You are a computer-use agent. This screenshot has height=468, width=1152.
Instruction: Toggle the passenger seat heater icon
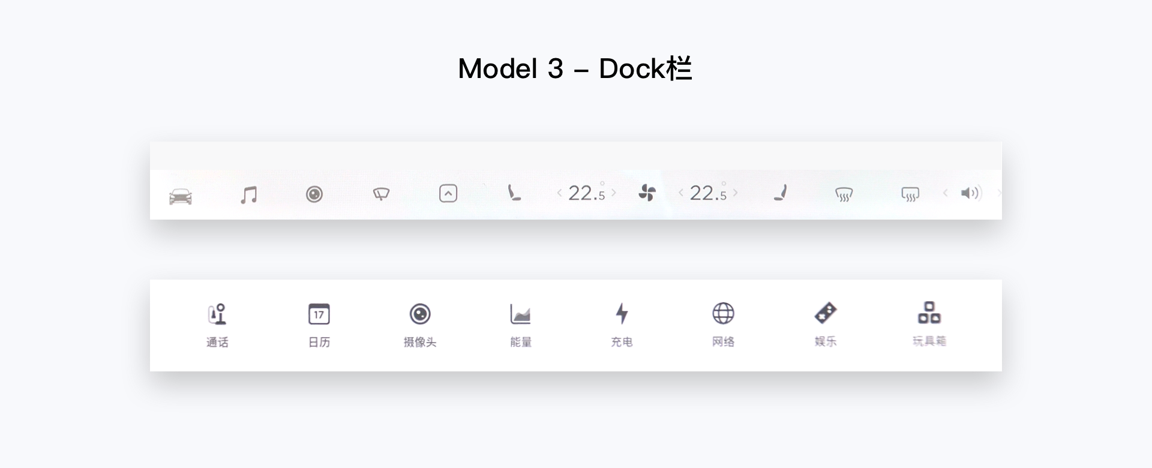click(780, 193)
